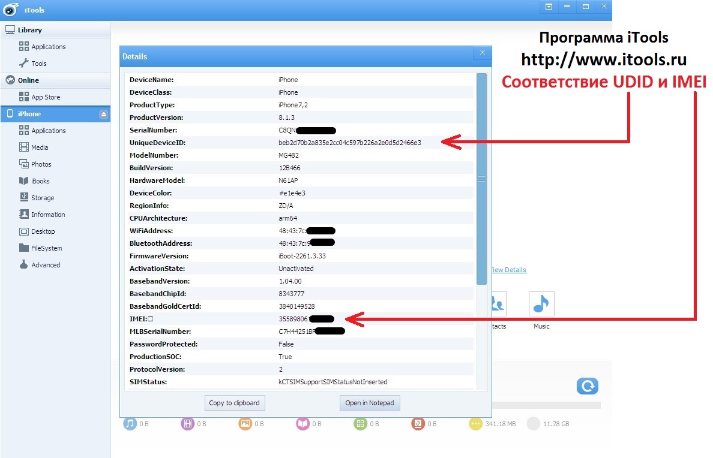713x458 pixels.
Task: Open Information in the iPhone sidebar
Action: point(42,215)
